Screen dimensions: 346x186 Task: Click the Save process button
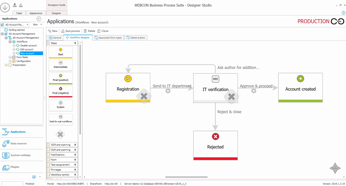70,31
